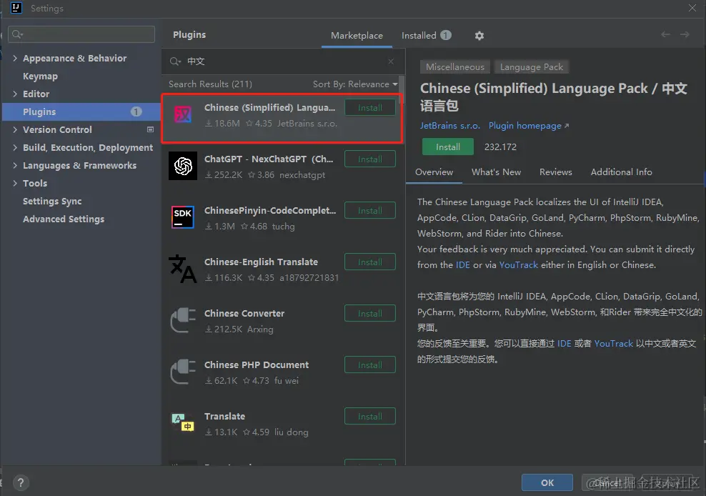This screenshot has width=706, height=496.
Task: Expand Languages & Frameworks node
Action: (x=15, y=165)
